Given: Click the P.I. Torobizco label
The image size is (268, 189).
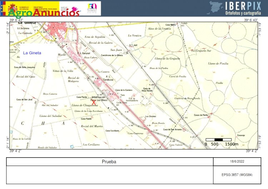Looking at the screenshot, I should (x=108, y=78).
